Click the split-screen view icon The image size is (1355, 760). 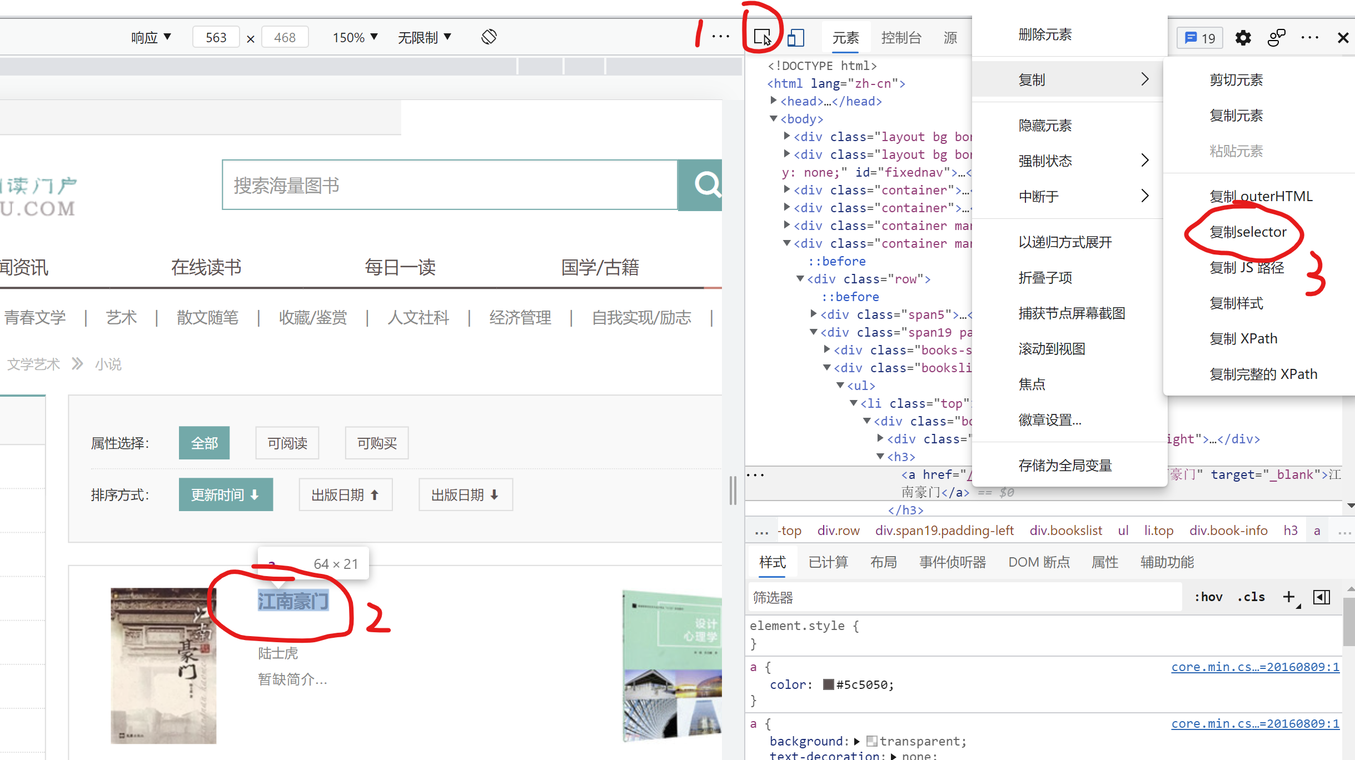coord(796,37)
